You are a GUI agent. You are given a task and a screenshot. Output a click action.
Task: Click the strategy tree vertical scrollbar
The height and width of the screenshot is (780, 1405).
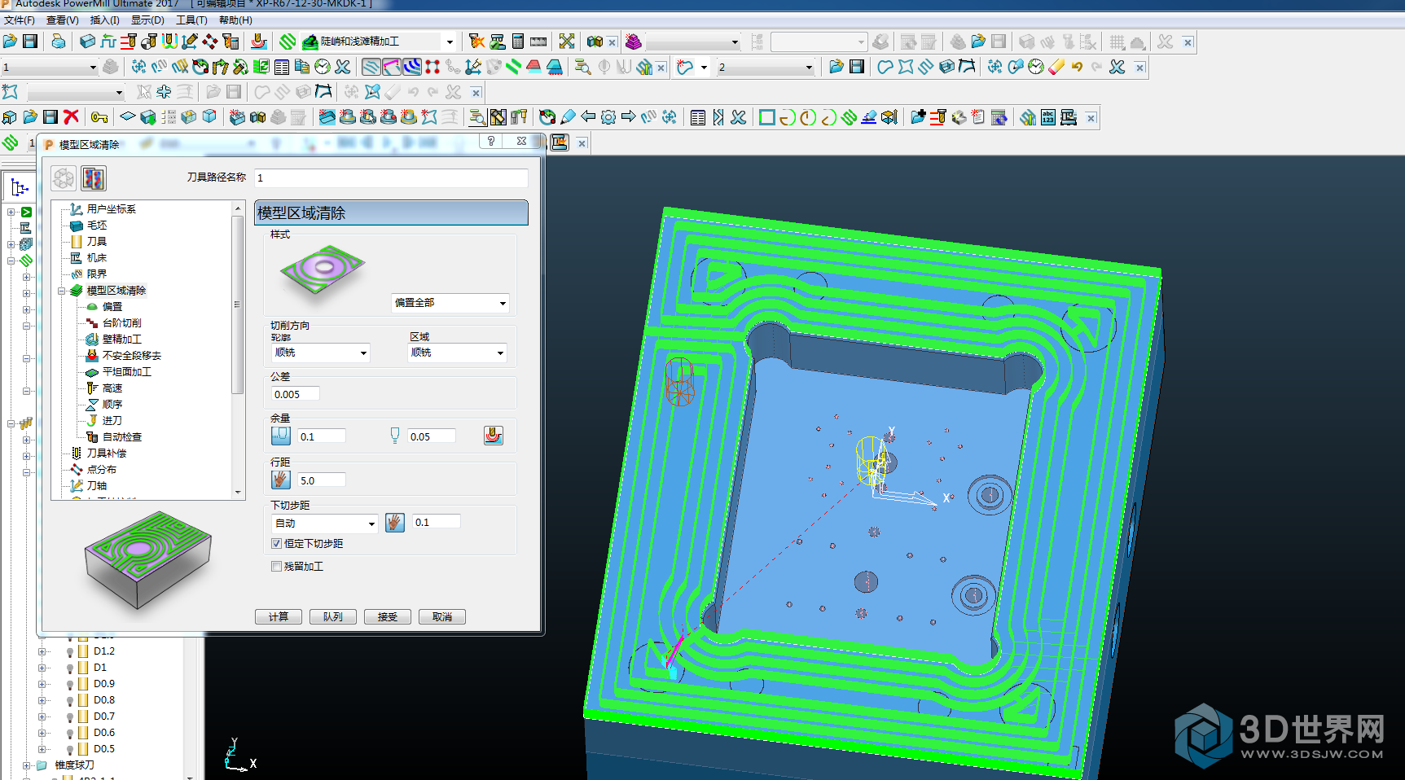[238, 350]
